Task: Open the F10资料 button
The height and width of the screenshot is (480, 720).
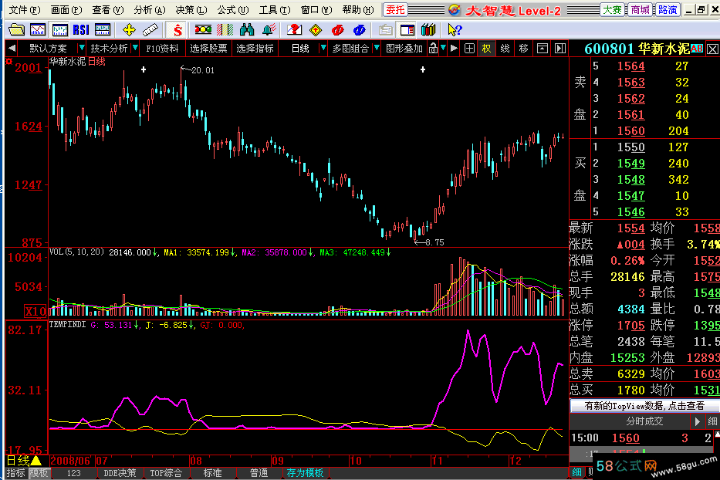Action: tap(162, 48)
